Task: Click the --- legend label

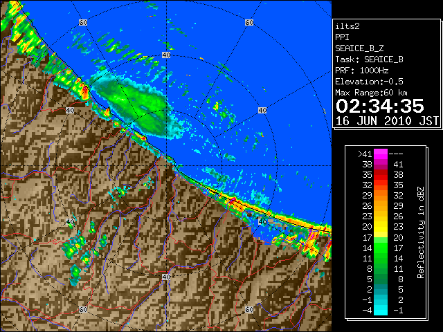Action: (396, 154)
